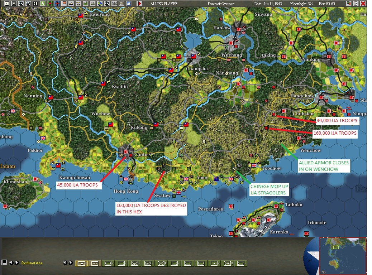
Task: Click the Karenko city label on Formosa
Action: pyautogui.click(x=279, y=232)
